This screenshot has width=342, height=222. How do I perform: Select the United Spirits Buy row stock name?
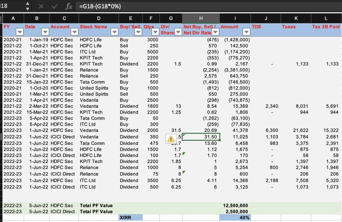[99, 88]
